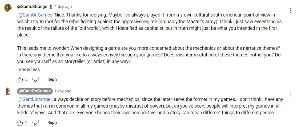Click the like count on CainOnGames' reply
This screenshot has width=297, height=127.
click(x=26, y=122)
